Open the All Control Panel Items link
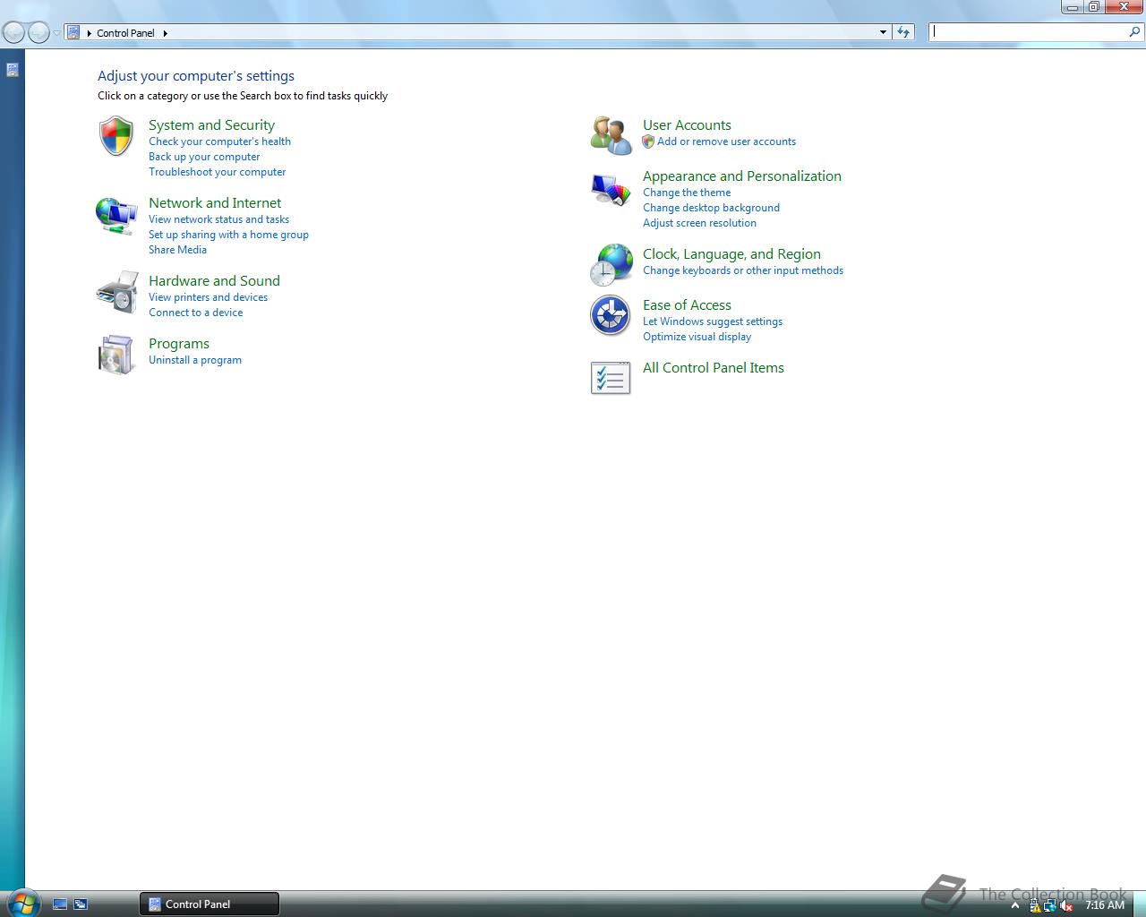The height and width of the screenshot is (917, 1146). 714,368
